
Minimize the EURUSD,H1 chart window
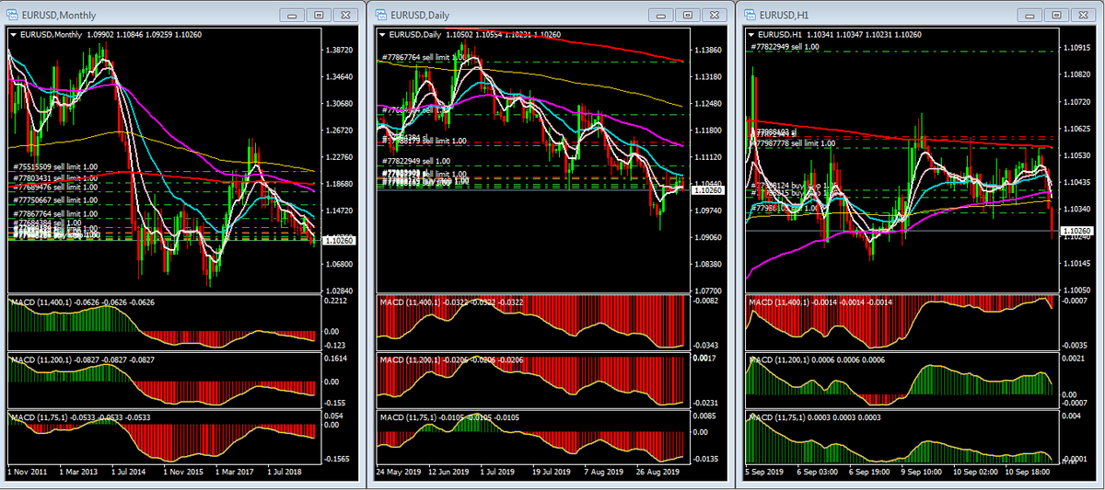coord(1030,15)
